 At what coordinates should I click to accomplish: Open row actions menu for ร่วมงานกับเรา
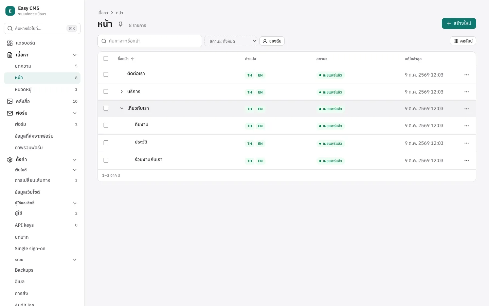coord(467,160)
